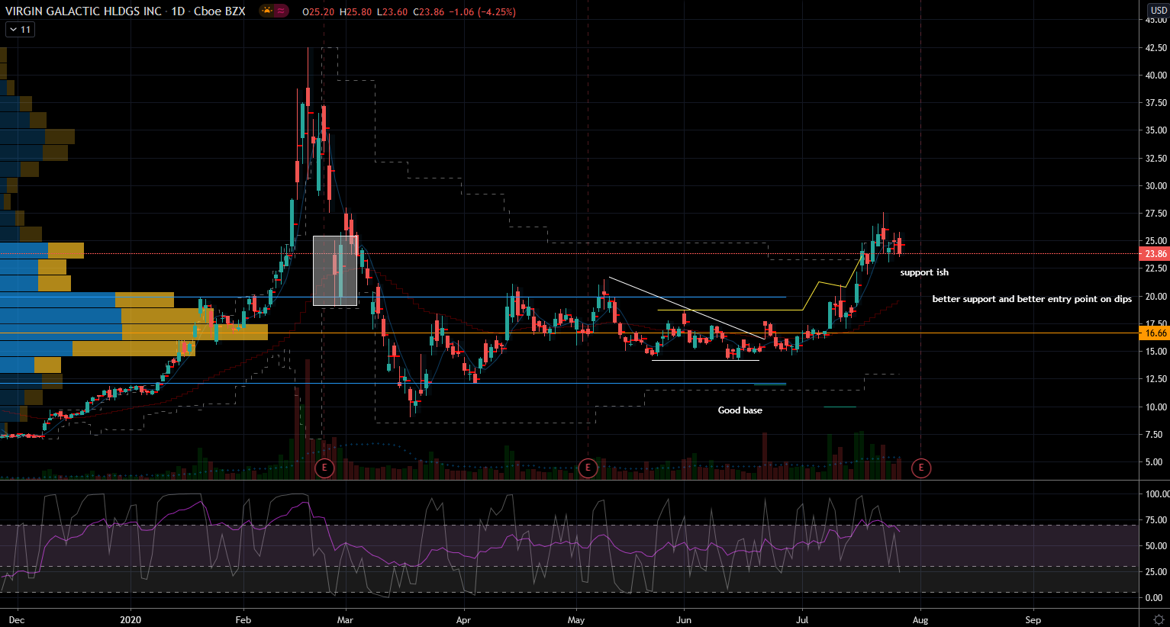The width and height of the screenshot is (1170, 627).
Task: Click the May label on the time axis
Action: [576, 620]
